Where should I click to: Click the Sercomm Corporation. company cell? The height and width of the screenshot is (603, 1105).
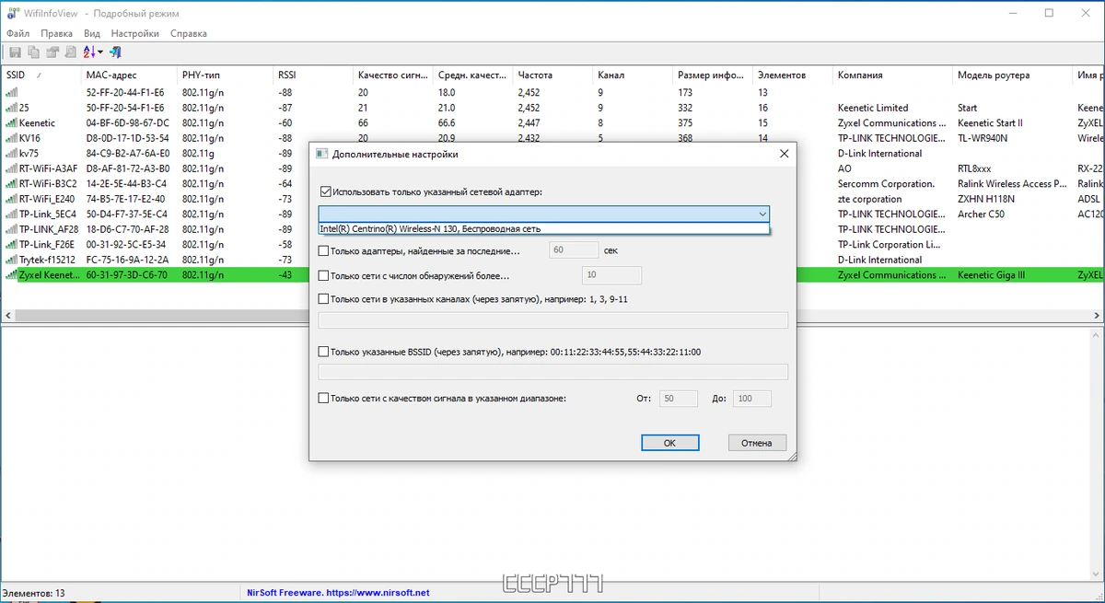886,183
